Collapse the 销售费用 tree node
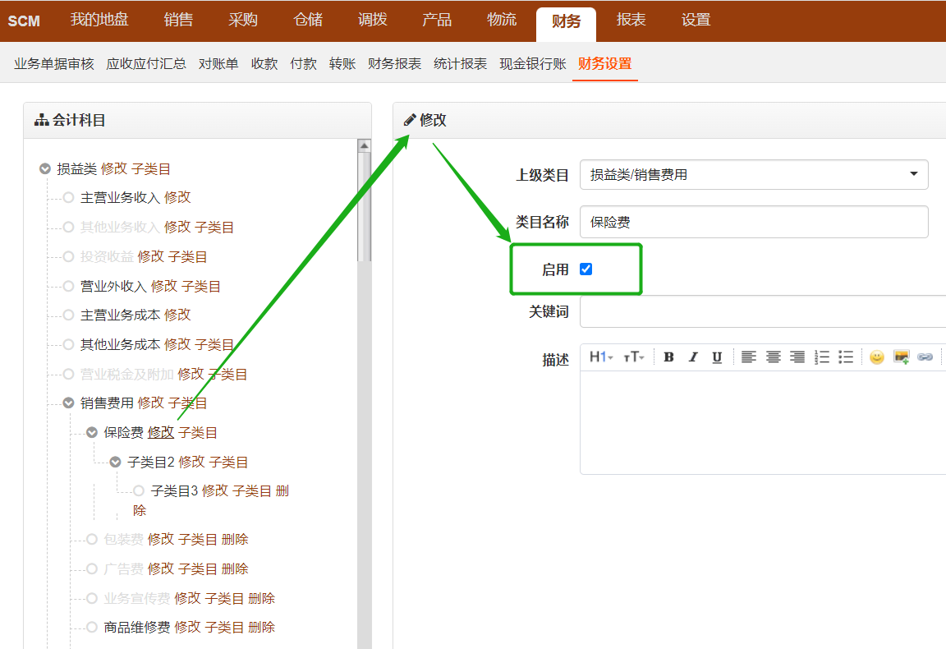This screenshot has width=946, height=649. [x=69, y=403]
